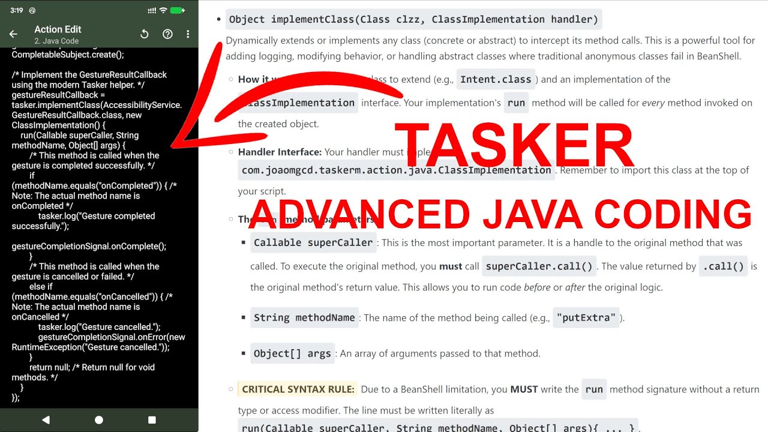
Task: Click the 'Callable superCaller' parameter code
Action: [313, 243]
